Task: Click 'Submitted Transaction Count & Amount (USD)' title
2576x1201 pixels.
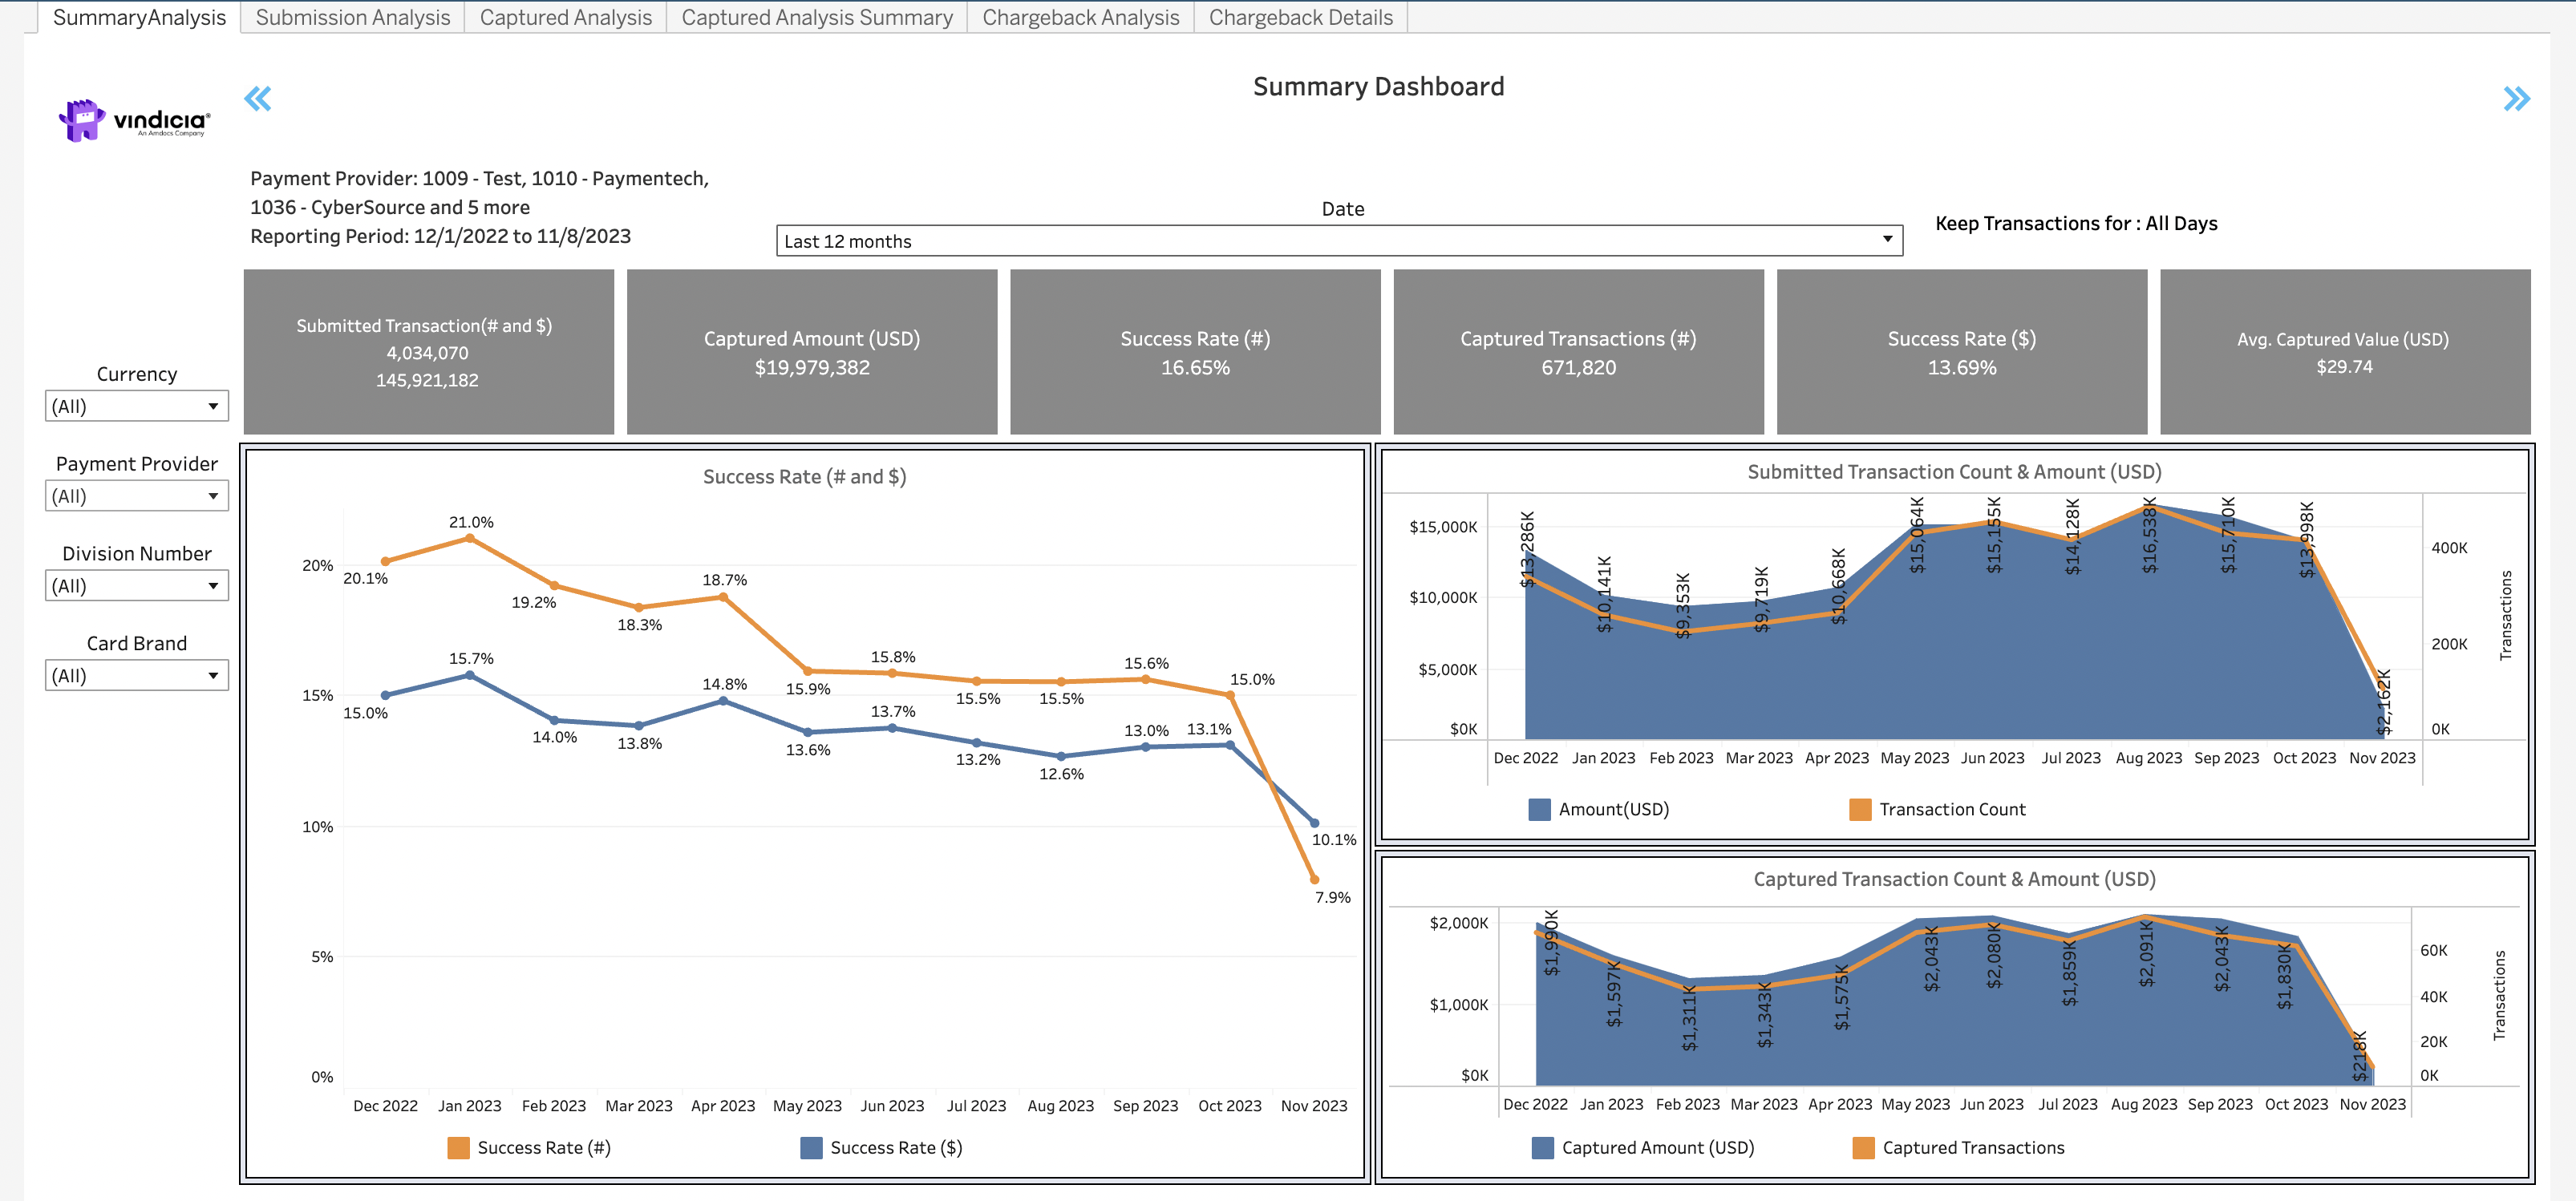Action: 1954,472
